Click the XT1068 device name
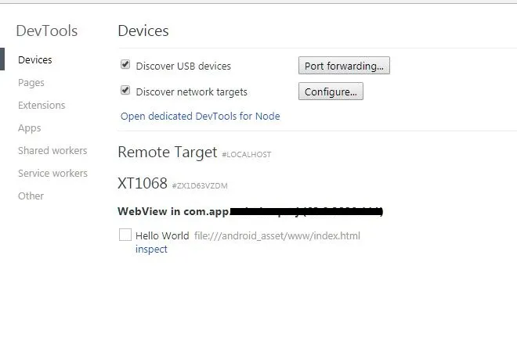 (143, 184)
